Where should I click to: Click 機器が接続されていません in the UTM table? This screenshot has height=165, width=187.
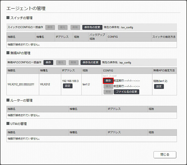pos(24,139)
